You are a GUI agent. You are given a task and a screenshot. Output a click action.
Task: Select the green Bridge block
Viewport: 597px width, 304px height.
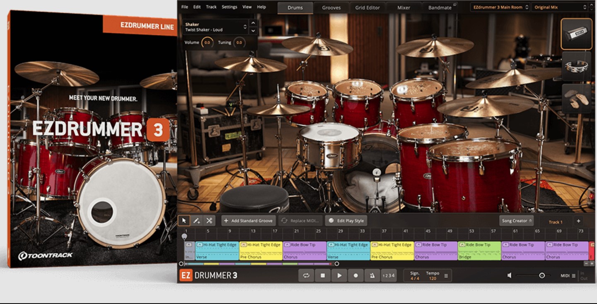tap(479, 251)
